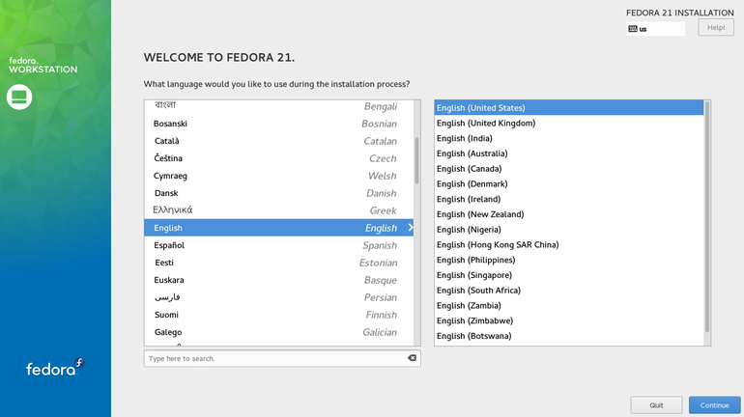Quit the installer
This screenshot has width=744, height=417.
click(x=656, y=404)
